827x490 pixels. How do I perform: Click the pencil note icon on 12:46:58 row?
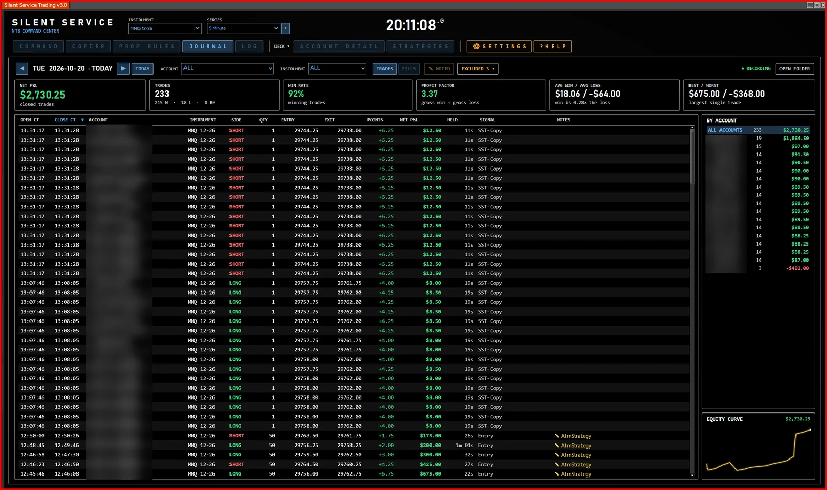coord(557,455)
